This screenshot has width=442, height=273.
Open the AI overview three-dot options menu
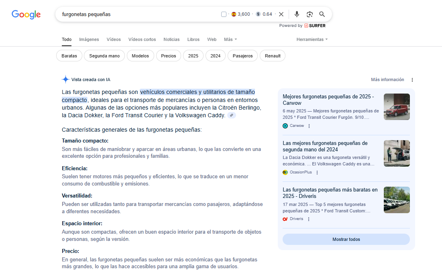pos(412,80)
